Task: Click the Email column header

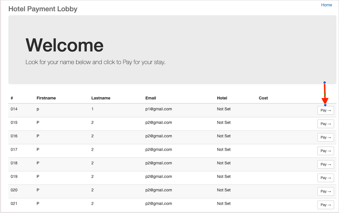Action: coord(151,98)
